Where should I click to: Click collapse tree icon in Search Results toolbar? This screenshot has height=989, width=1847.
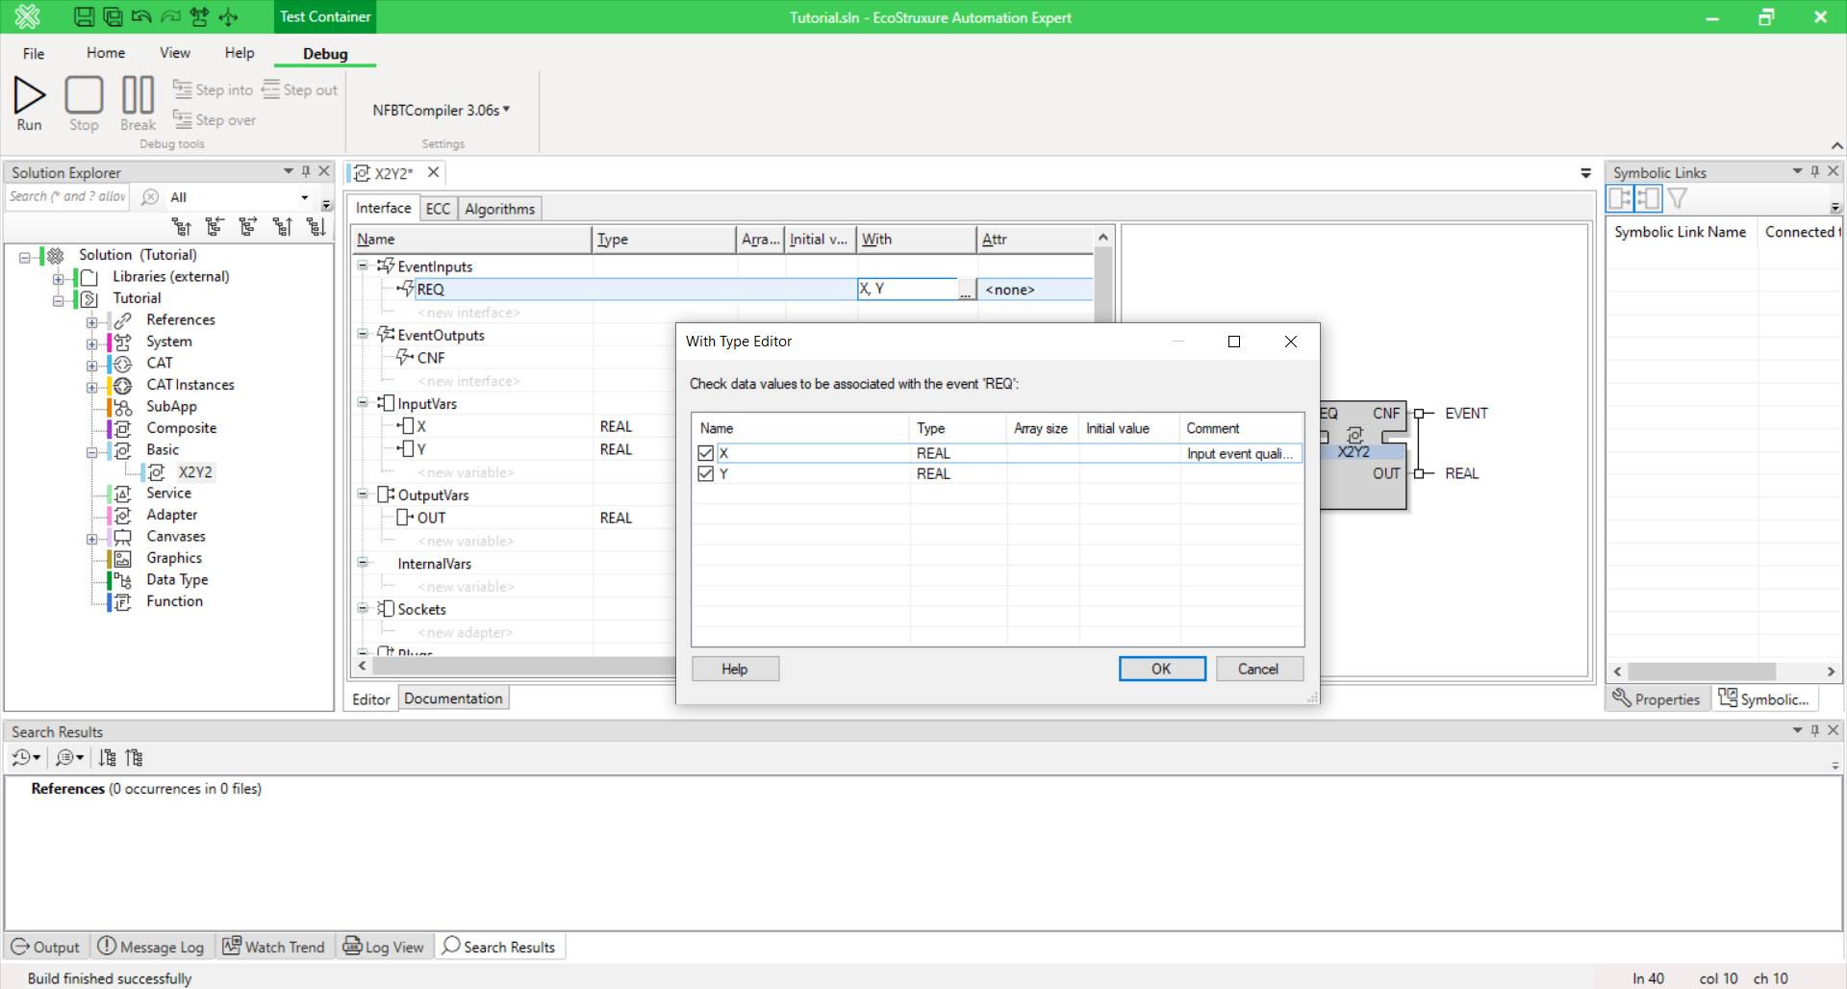(x=134, y=758)
